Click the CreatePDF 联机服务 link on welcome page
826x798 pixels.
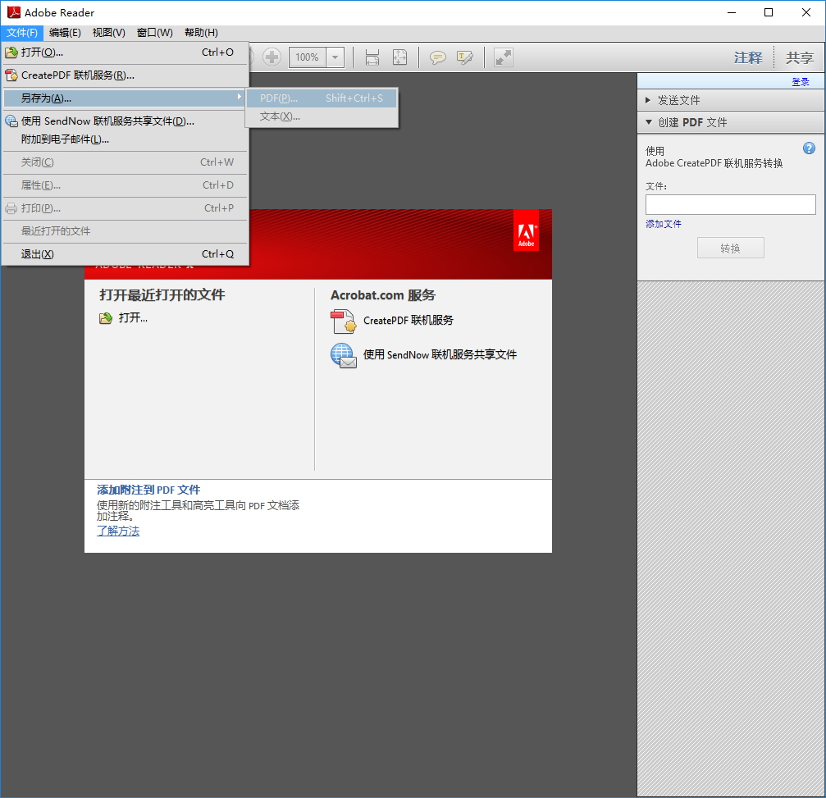pyautogui.click(x=408, y=320)
